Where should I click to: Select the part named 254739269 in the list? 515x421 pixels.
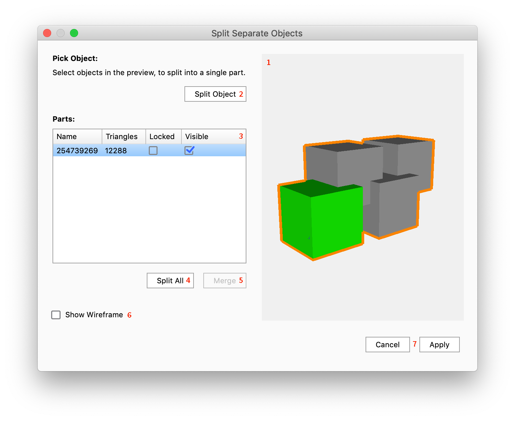click(x=77, y=151)
